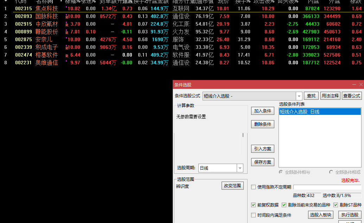The height and width of the screenshot is (223, 364).
Task: View the formula using 查看公式
Action: (352, 95)
